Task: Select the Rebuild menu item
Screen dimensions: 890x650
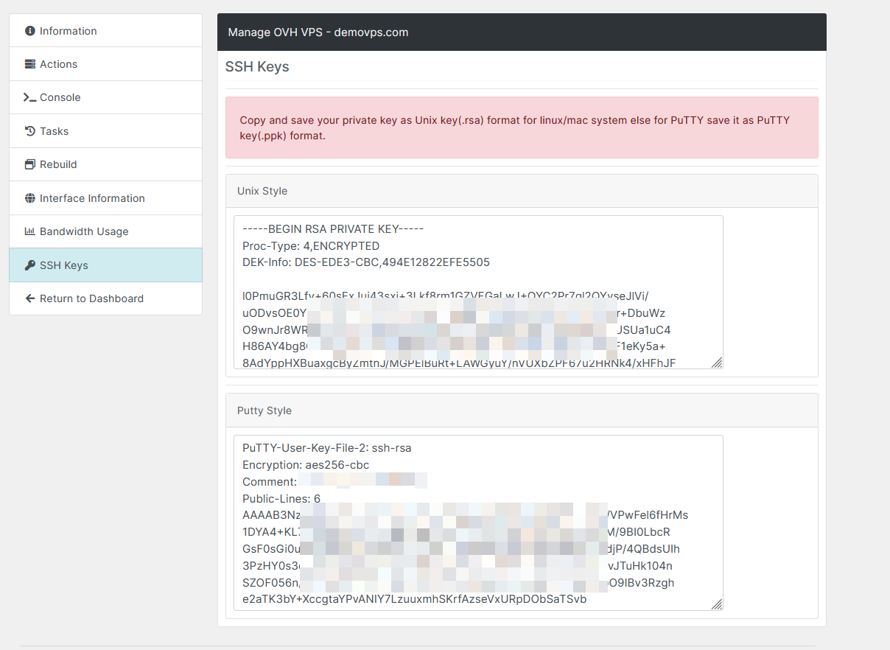Action: 105,164
